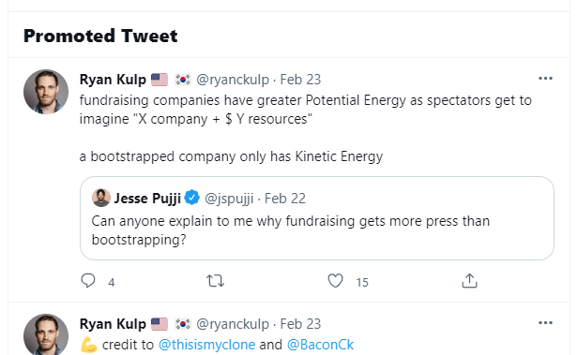
Task: Open the @thisismyclone mention link
Action: pyautogui.click(x=206, y=345)
